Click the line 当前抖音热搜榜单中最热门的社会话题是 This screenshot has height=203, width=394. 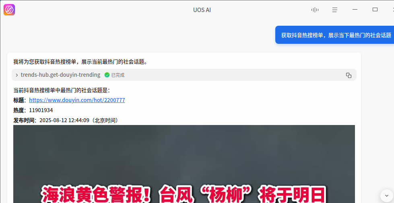click(62, 90)
